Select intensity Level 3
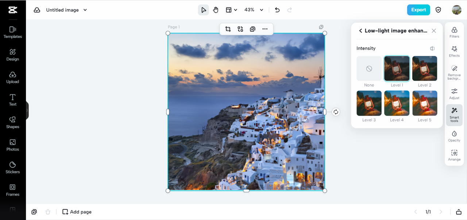The height and width of the screenshot is (220, 467). 369,103
